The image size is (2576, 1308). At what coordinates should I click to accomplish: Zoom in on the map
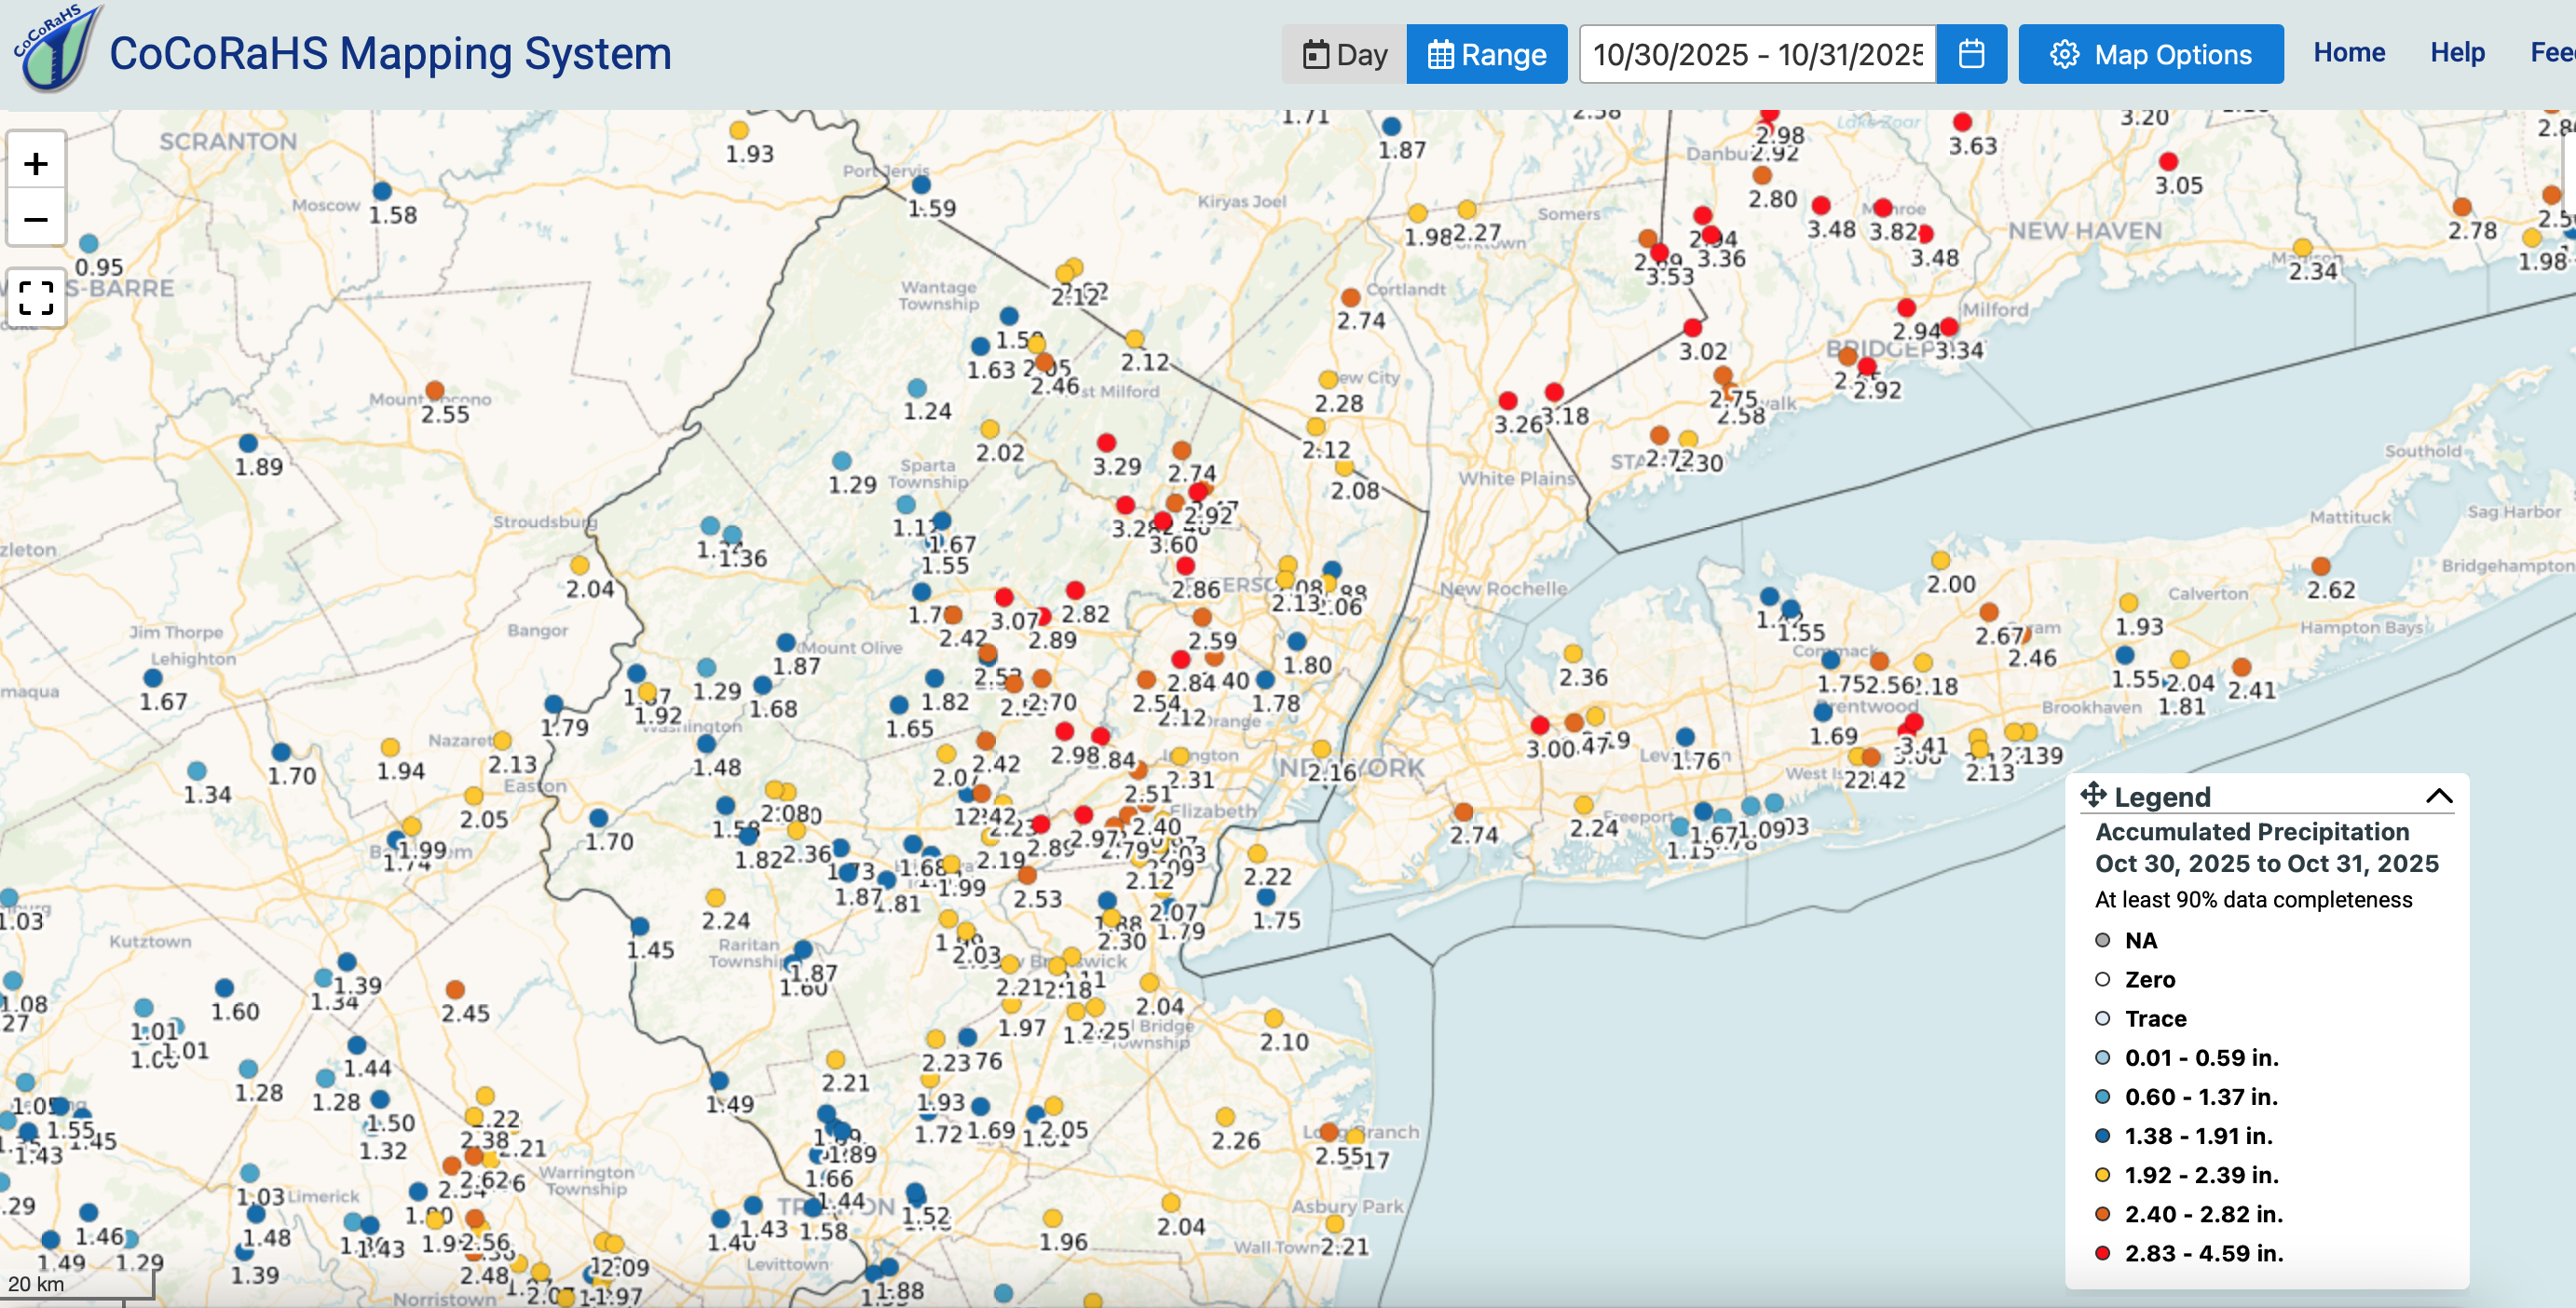click(x=36, y=164)
